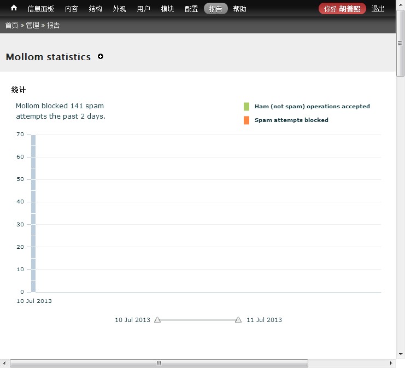Open the 用户 menu item
This screenshot has height=368, width=405.
click(143, 9)
